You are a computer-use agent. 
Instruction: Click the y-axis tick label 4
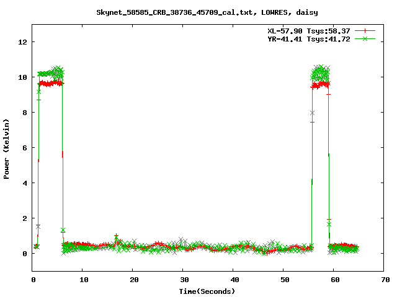click(25, 183)
